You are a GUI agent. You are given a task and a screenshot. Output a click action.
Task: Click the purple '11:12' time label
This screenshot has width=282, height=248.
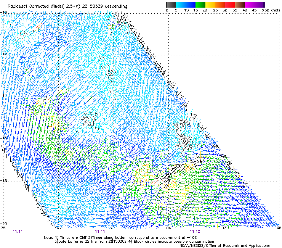click(195, 232)
